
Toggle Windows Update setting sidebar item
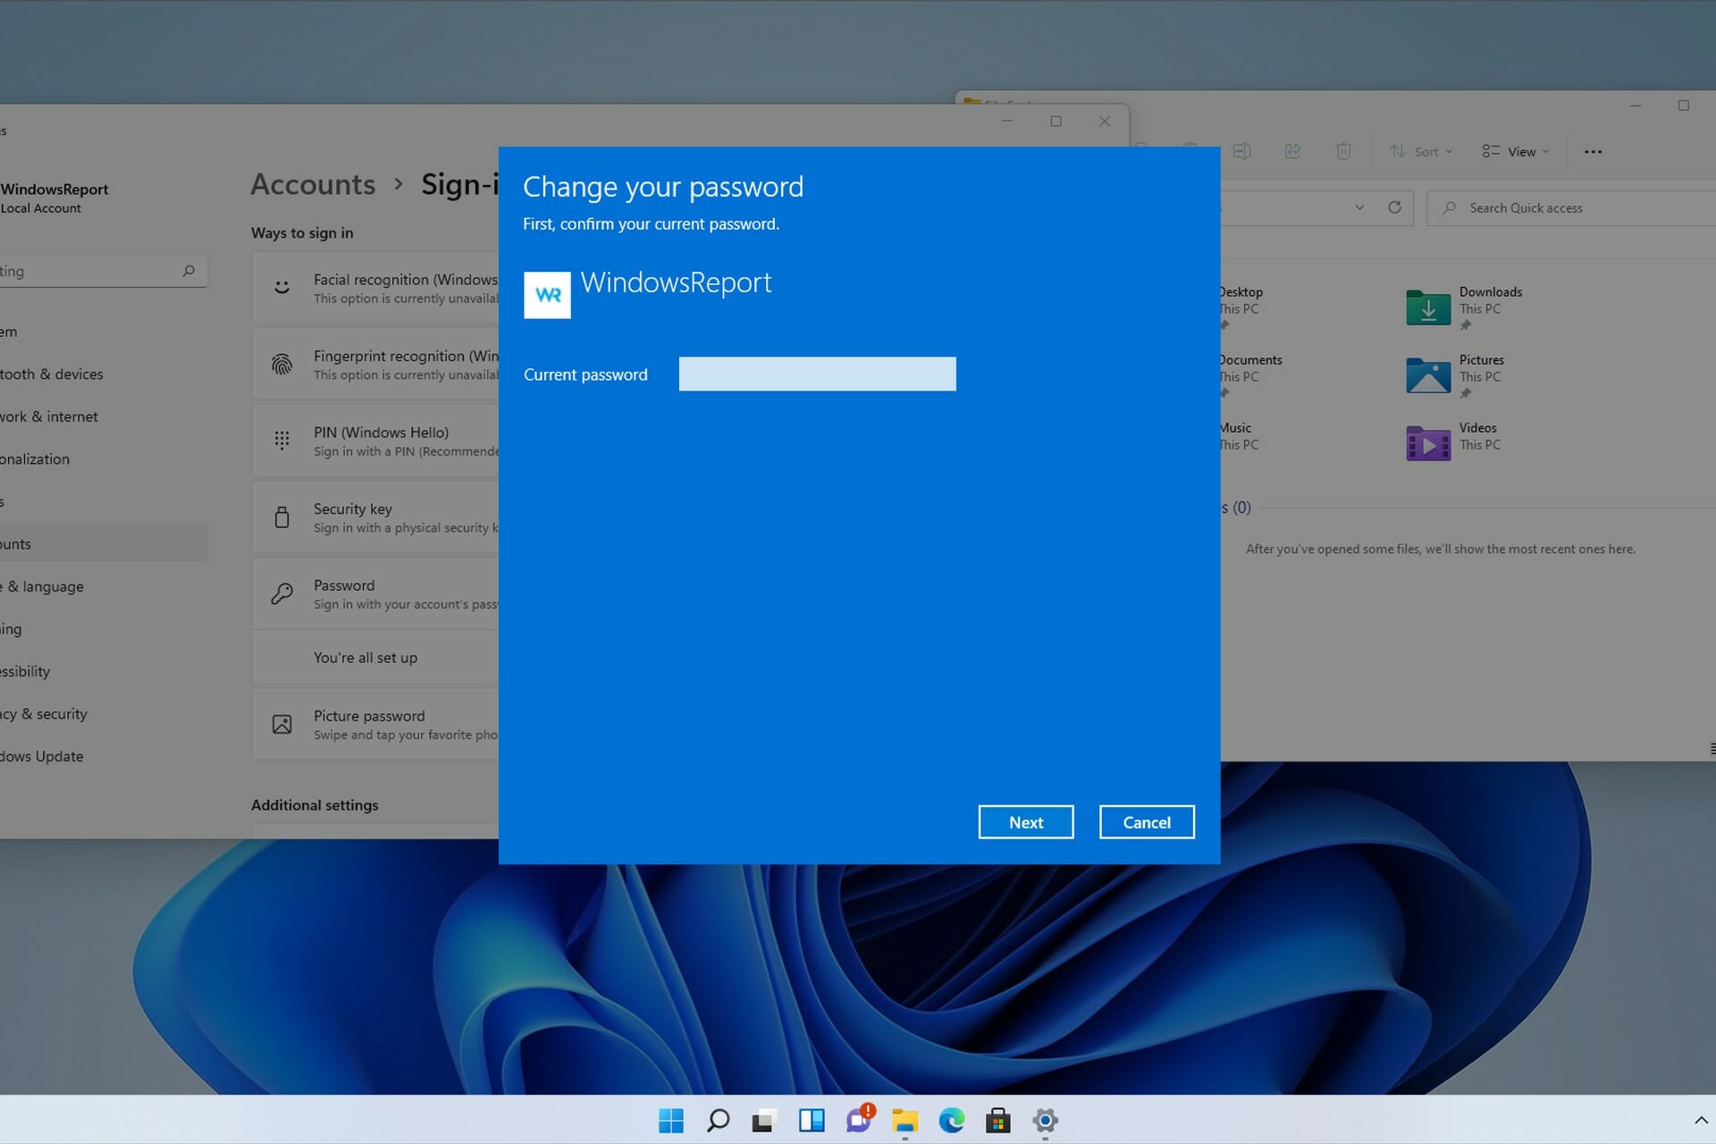[41, 756]
